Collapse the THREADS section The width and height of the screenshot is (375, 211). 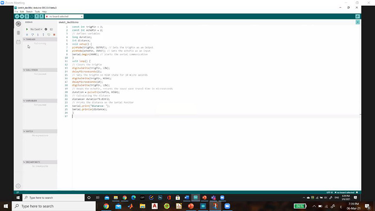[x=40, y=39]
